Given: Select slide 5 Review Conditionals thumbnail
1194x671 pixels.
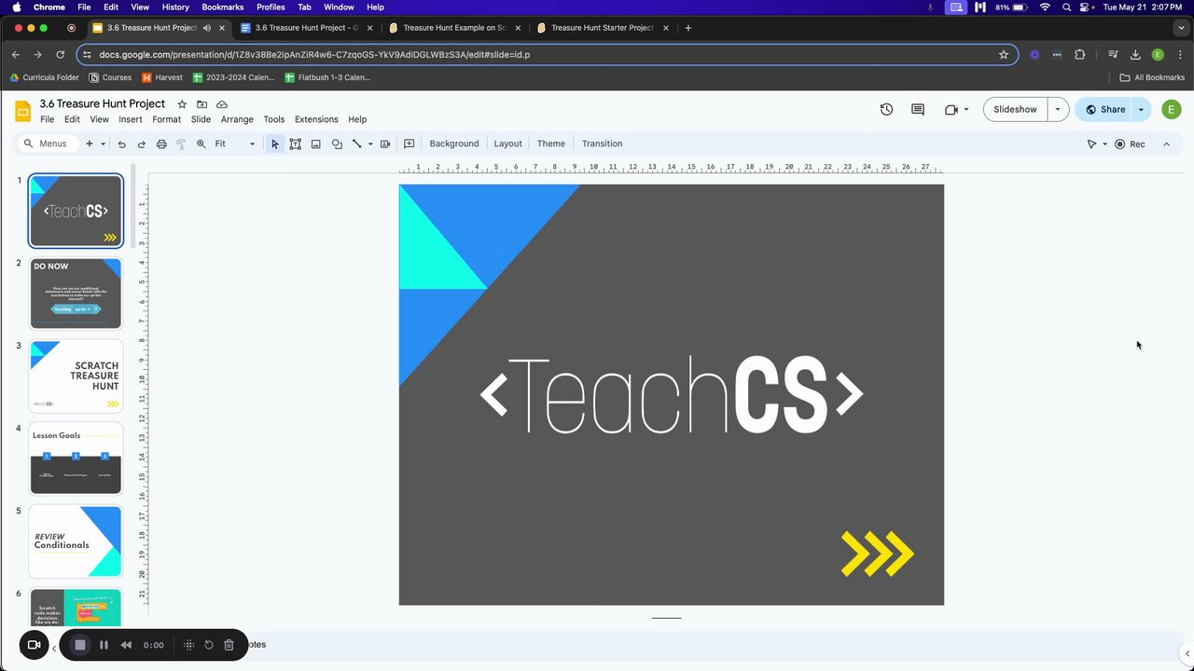Looking at the screenshot, I should point(76,541).
